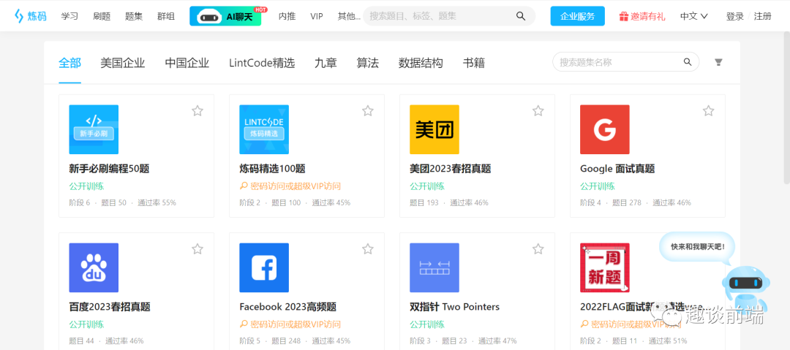Select the 九章 tab

[x=326, y=63]
